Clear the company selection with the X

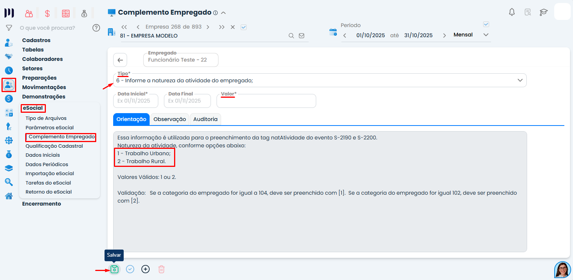(x=233, y=27)
